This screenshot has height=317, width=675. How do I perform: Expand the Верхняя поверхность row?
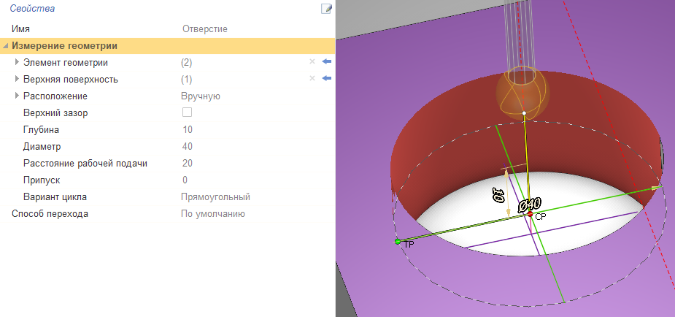pos(18,80)
